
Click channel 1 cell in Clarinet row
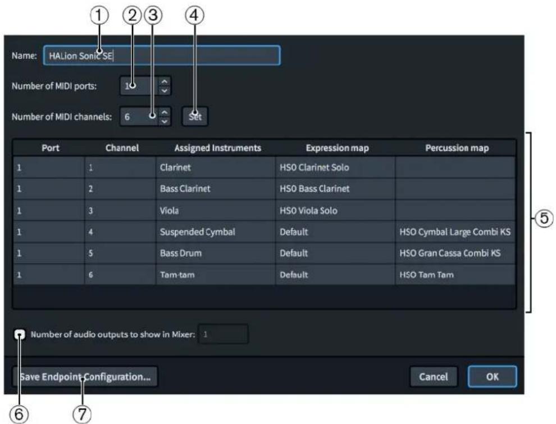click(120, 167)
